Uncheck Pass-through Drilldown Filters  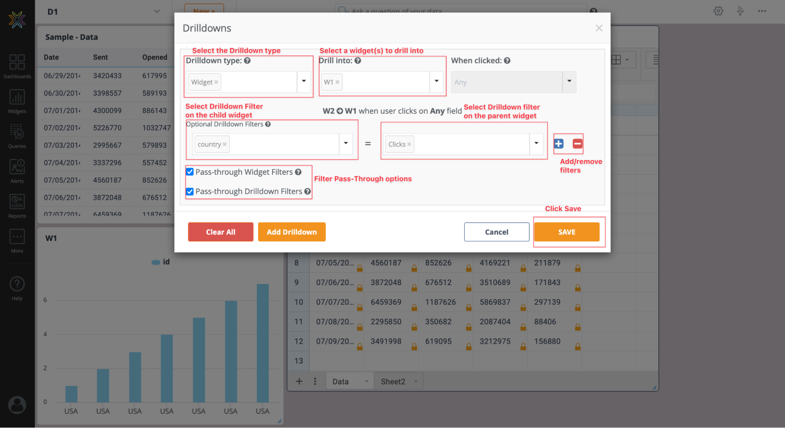(190, 191)
